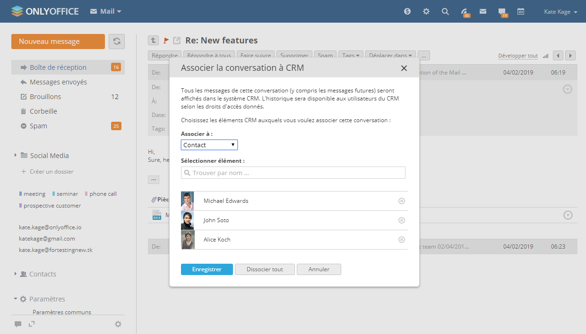
Task: Click the payments dollar icon in header
Action: pos(407,11)
